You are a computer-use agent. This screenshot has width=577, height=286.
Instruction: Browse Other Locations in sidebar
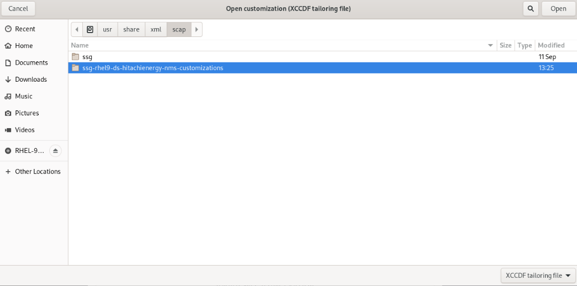[x=38, y=172]
